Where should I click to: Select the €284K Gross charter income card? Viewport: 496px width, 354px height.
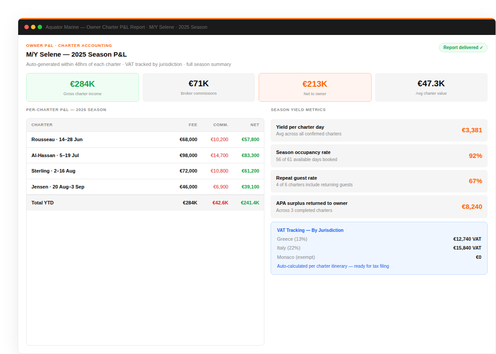[82, 88]
